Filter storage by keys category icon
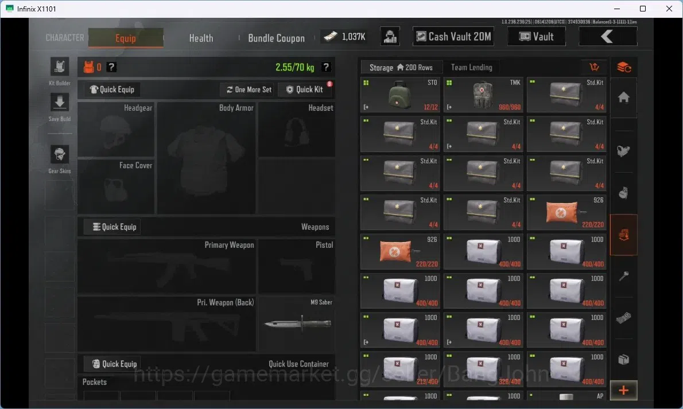 coord(624,276)
